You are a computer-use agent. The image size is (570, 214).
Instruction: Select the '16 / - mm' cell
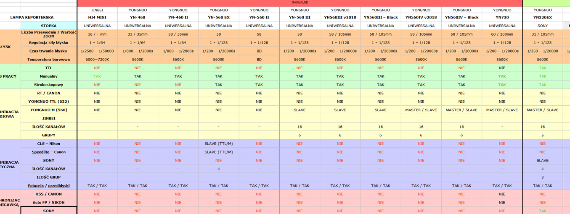tap(97, 34)
